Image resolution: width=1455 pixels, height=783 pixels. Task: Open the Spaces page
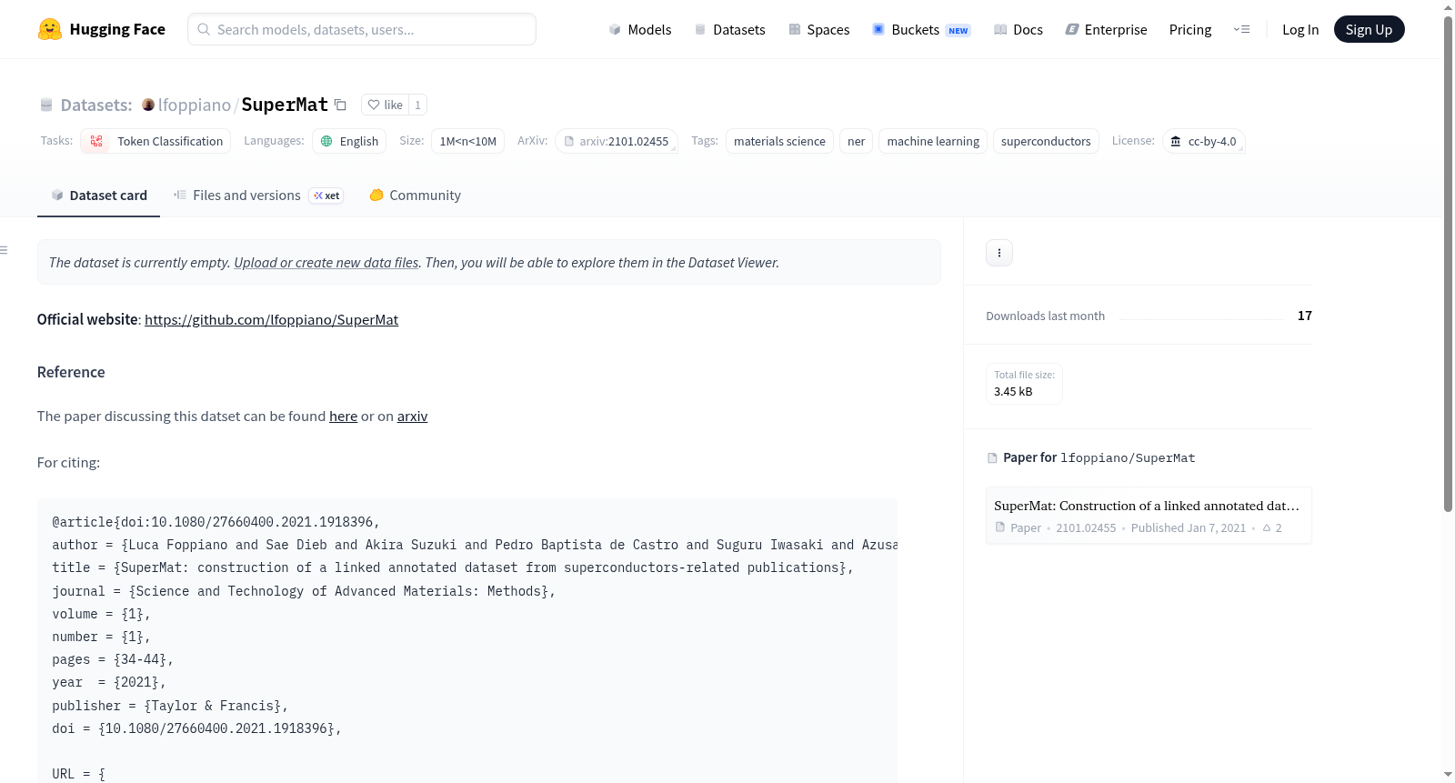point(818,29)
